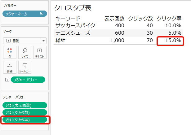Expand the 自動 mark type dropdown arrow

(43, 41)
